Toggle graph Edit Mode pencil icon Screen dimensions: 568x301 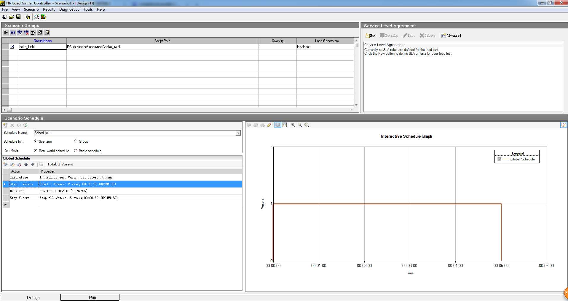click(269, 125)
